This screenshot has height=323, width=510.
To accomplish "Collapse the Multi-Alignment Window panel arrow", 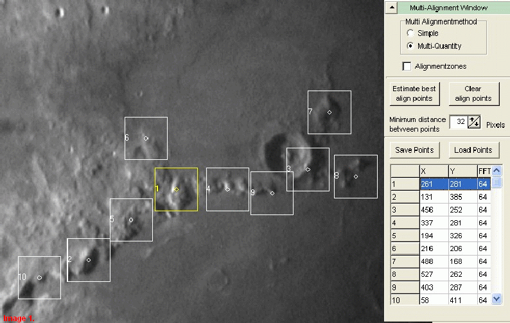I will tap(391, 8).
